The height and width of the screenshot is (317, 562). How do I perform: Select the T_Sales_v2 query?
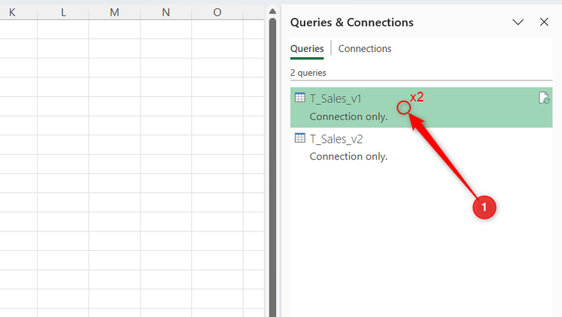point(421,147)
